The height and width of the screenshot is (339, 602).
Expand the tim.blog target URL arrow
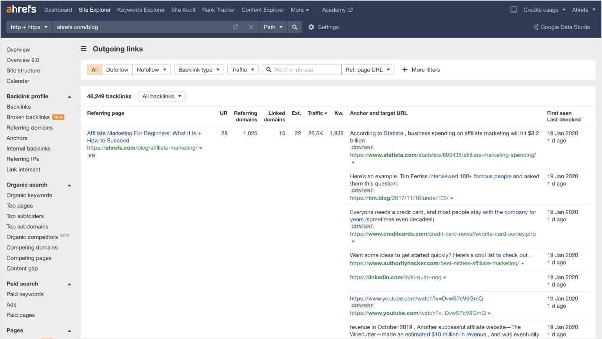pyautogui.click(x=452, y=199)
